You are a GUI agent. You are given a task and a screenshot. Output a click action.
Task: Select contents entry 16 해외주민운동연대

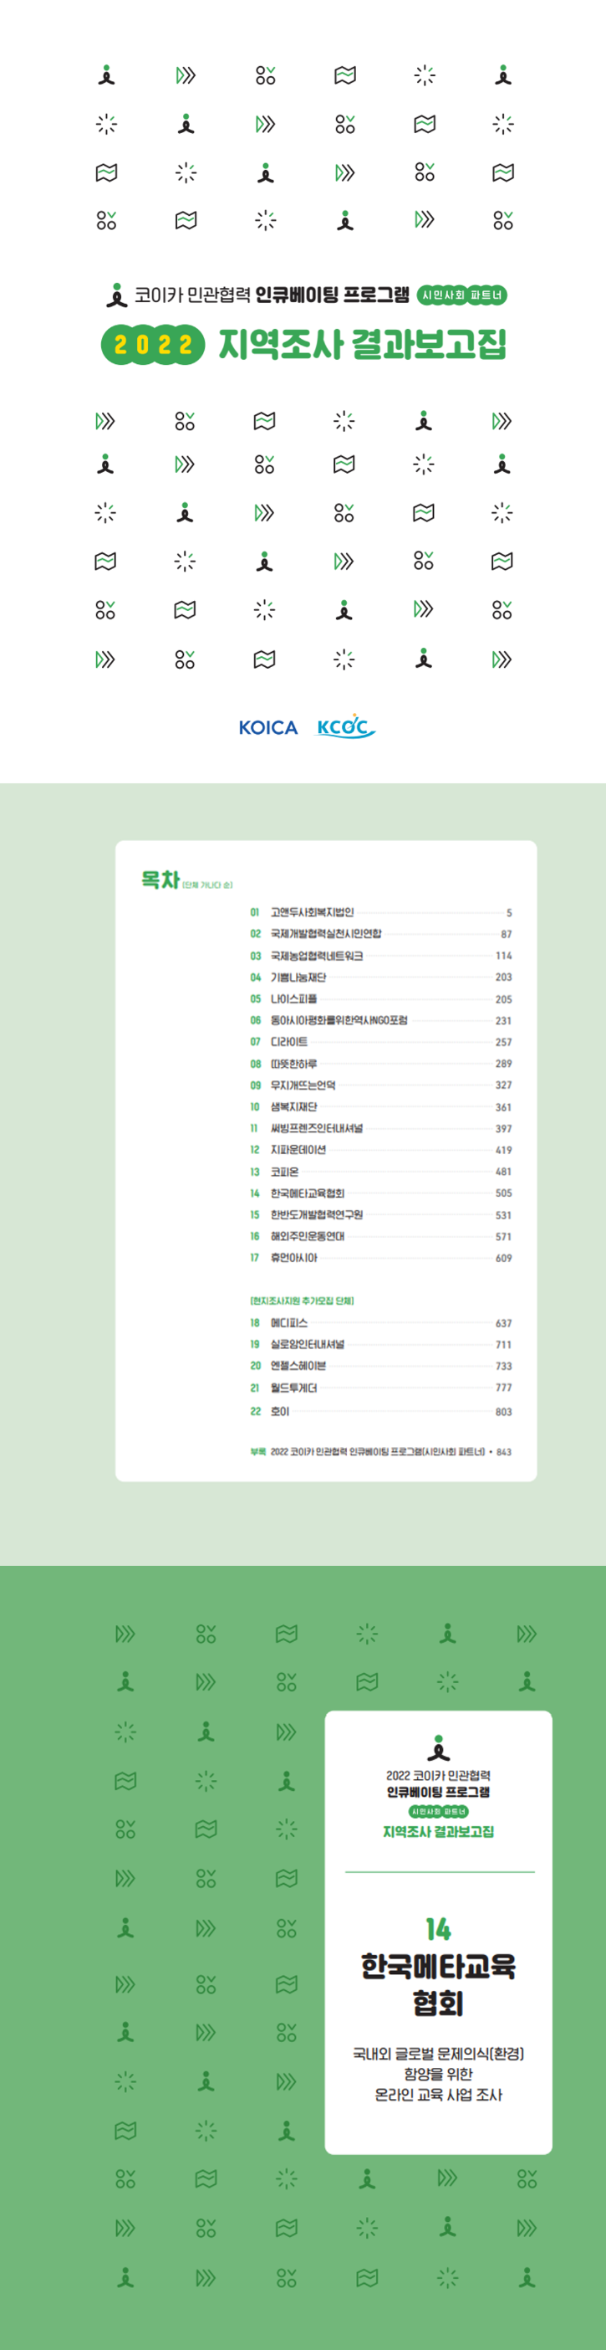coord(381,1236)
